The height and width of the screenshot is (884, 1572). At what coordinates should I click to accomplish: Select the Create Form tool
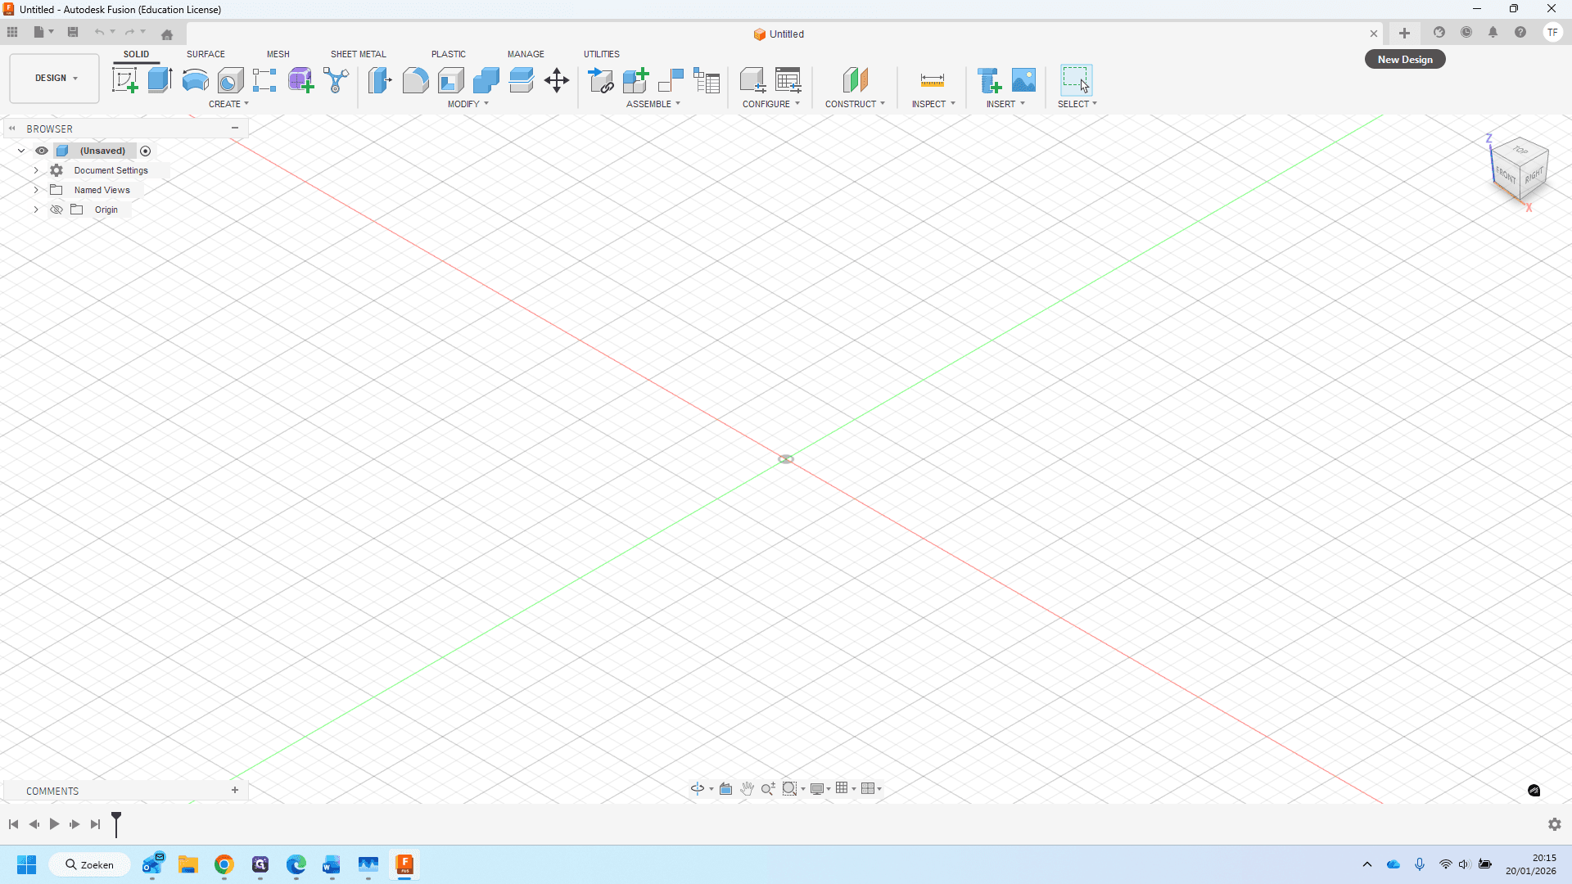tap(300, 80)
